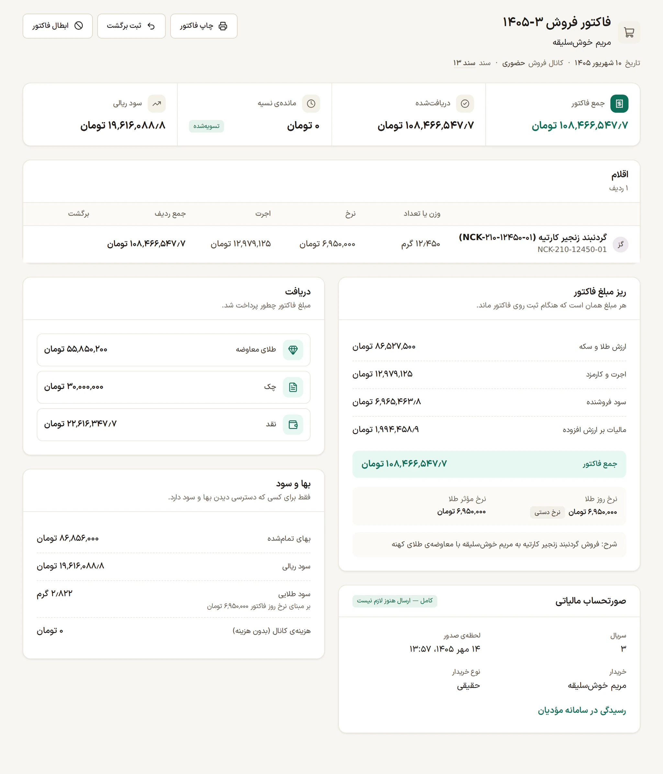
Task: Click the shopping cart icon beside invoice title
Action: pyautogui.click(x=629, y=32)
